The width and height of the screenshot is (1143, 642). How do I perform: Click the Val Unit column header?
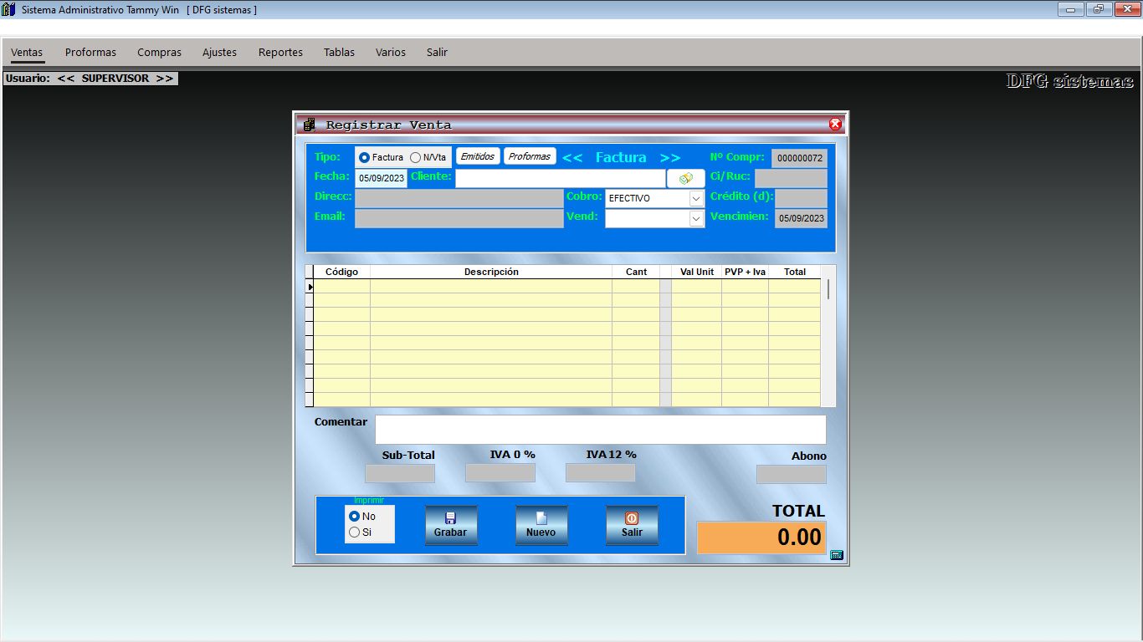(x=696, y=272)
